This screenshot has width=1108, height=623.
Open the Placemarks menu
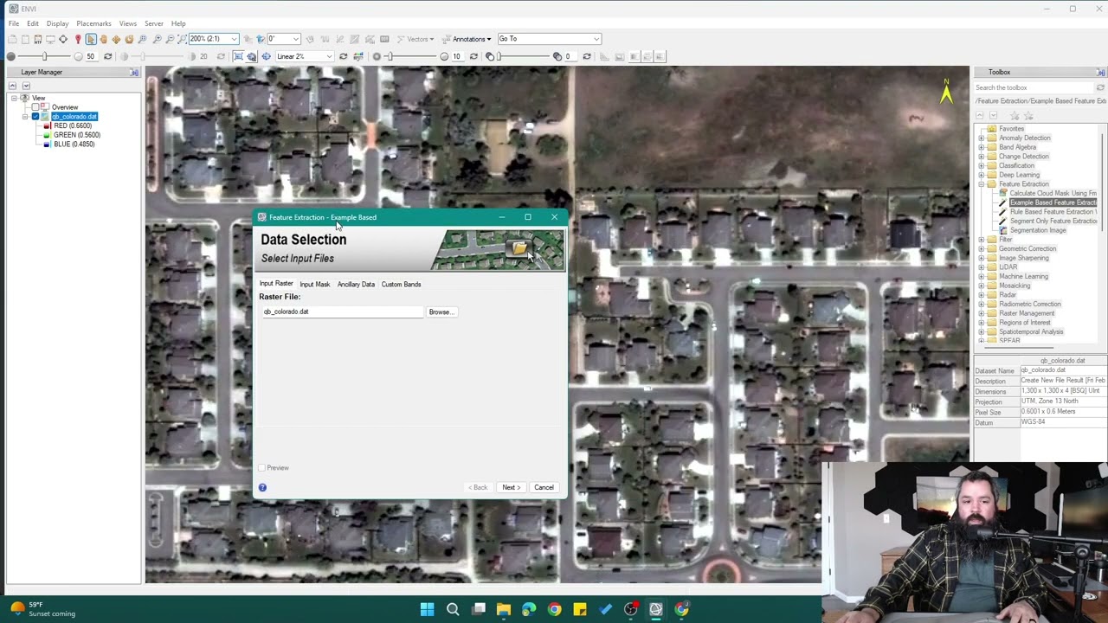point(93,23)
